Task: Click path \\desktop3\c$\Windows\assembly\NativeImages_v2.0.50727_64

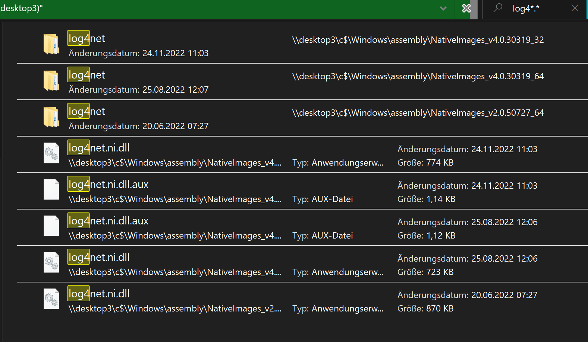Action: tap(418, 113)
